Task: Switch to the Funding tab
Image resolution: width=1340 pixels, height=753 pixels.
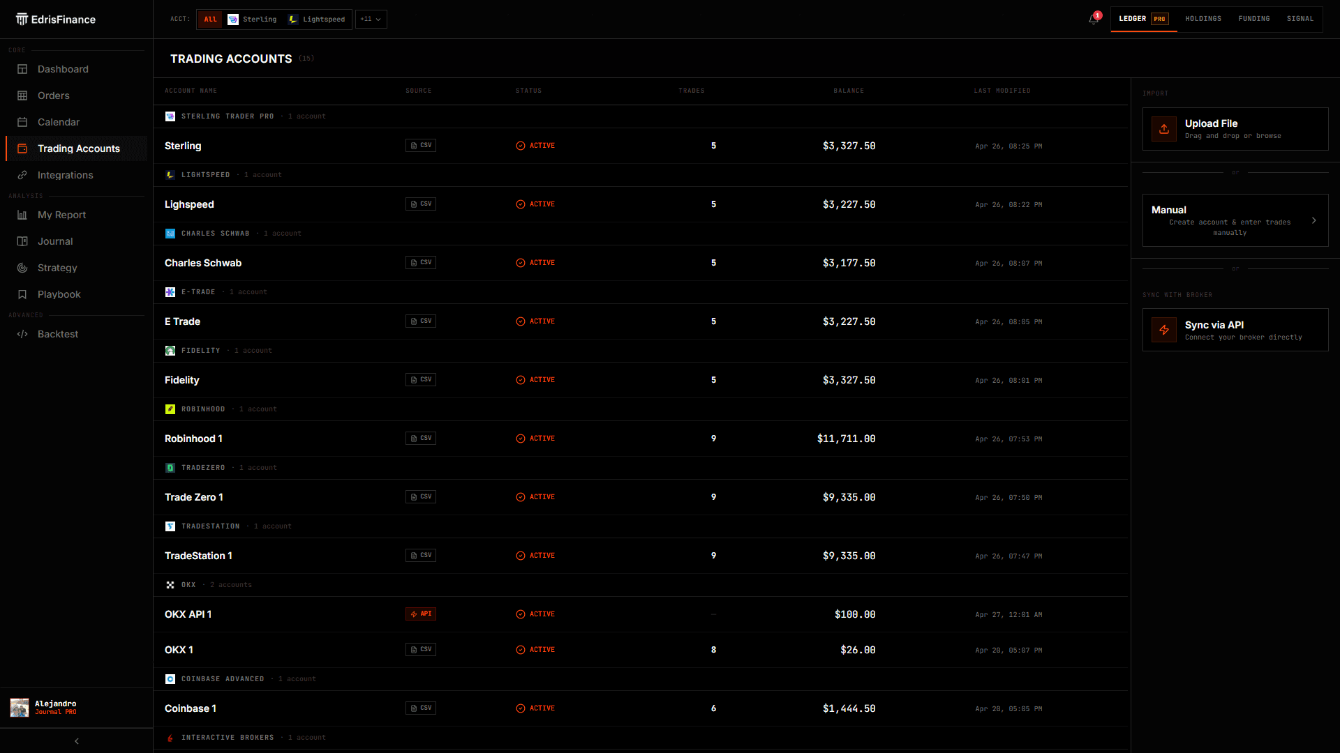Action: 1254,19
